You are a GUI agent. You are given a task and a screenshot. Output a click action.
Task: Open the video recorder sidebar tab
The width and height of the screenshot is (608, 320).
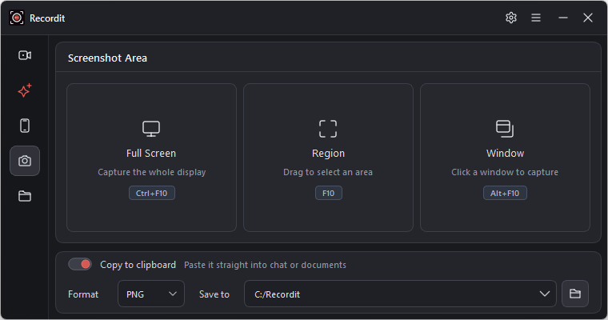point(25,55)
